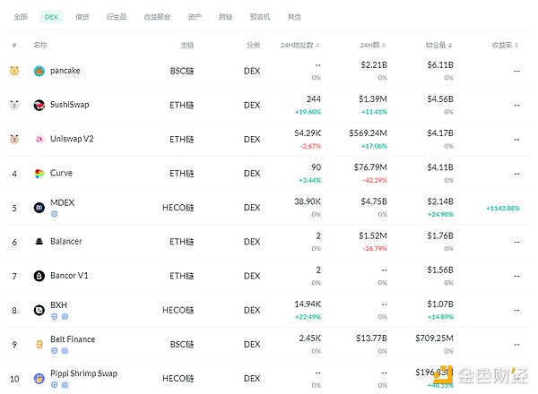Screen dimensions: 538x394
Task: Open the Balancer project name link
Action: tap(66, 242)
